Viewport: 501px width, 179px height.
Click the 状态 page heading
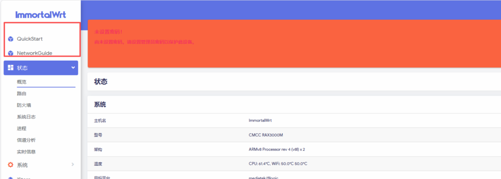(101, 82)
